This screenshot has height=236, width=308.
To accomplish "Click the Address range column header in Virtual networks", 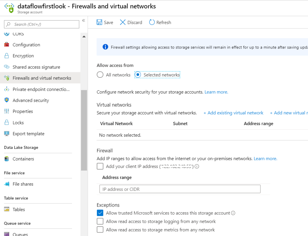I will (x=258, y=123).
